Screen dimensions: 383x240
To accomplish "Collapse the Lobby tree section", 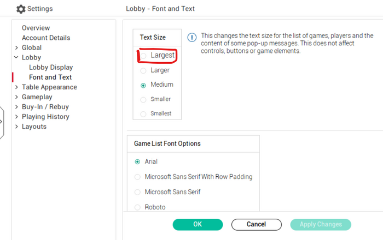I will (x=16, y=58).
